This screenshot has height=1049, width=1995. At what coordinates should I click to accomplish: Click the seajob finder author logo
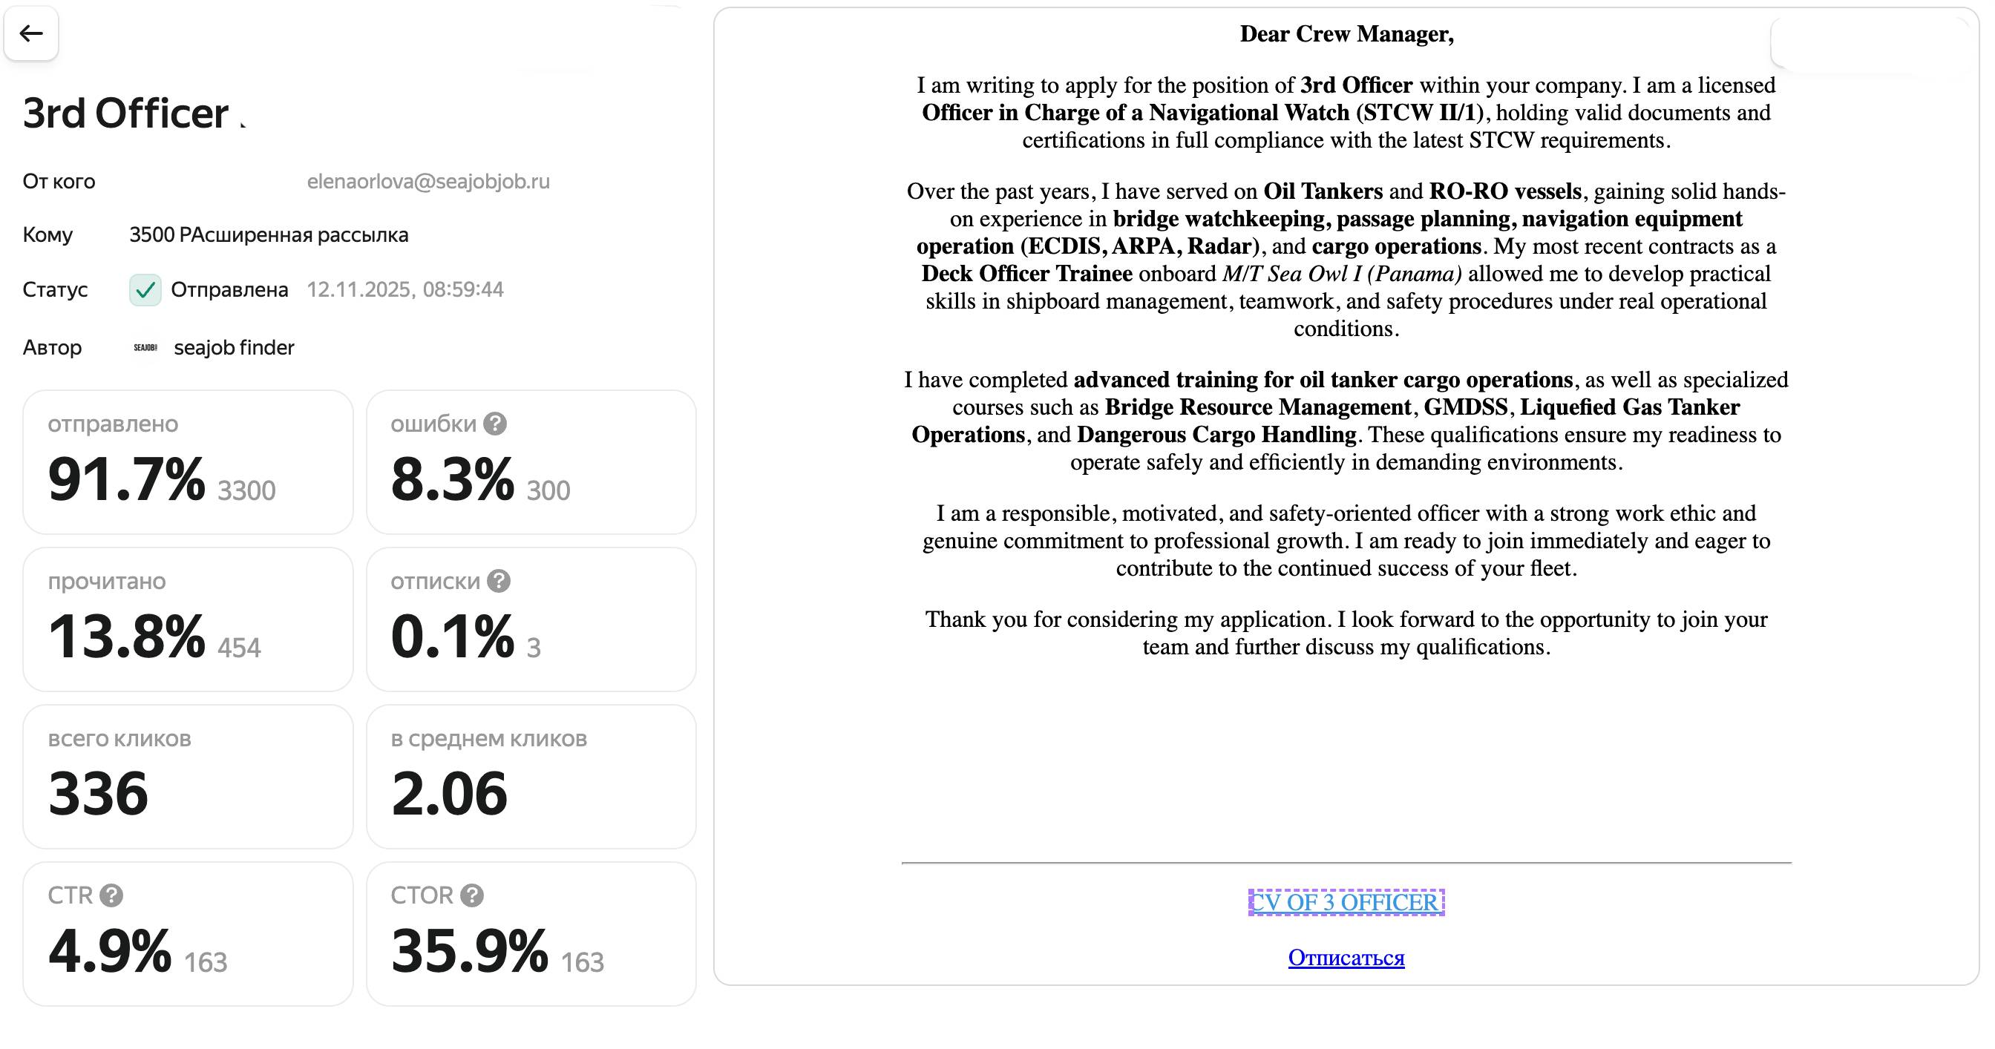pyautogui.click(x=145, y=348)
